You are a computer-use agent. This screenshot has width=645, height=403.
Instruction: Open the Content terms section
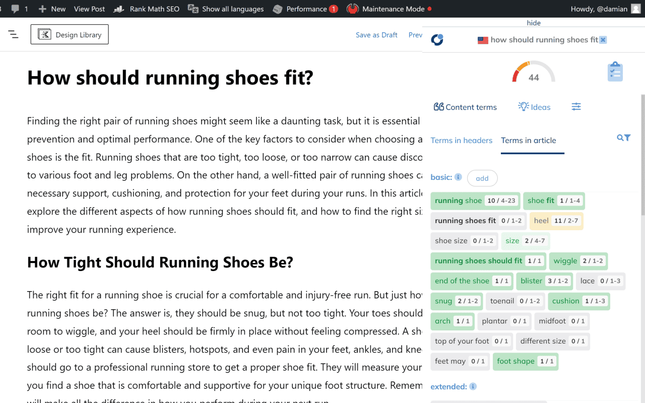pos(465,107)
